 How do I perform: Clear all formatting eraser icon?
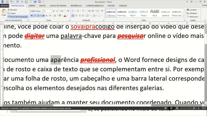(68, 11)
